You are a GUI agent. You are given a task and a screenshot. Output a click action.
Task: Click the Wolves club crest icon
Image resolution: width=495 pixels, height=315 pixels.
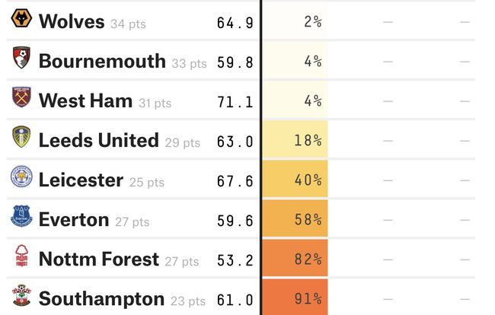tap(21, 20)
